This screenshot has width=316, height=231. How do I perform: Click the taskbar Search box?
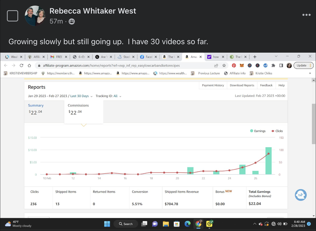126,224
